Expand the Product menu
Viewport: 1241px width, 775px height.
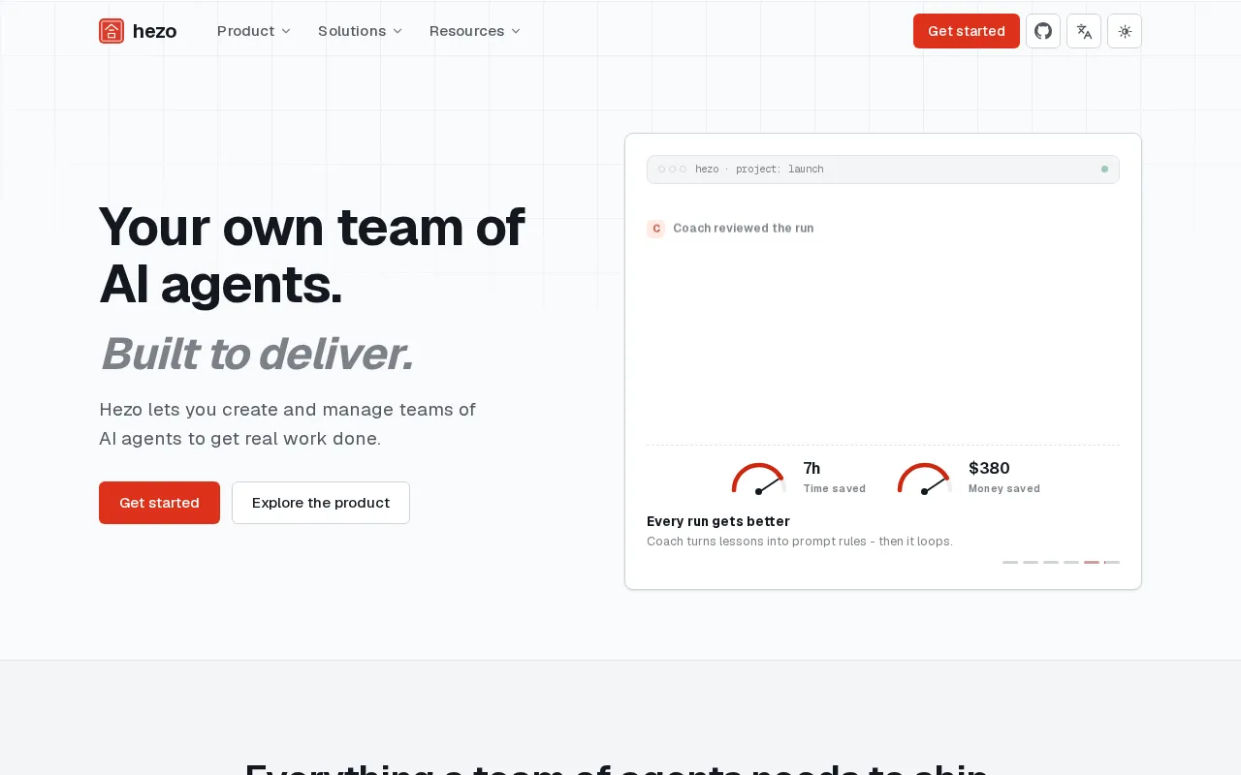pos(254,31)
